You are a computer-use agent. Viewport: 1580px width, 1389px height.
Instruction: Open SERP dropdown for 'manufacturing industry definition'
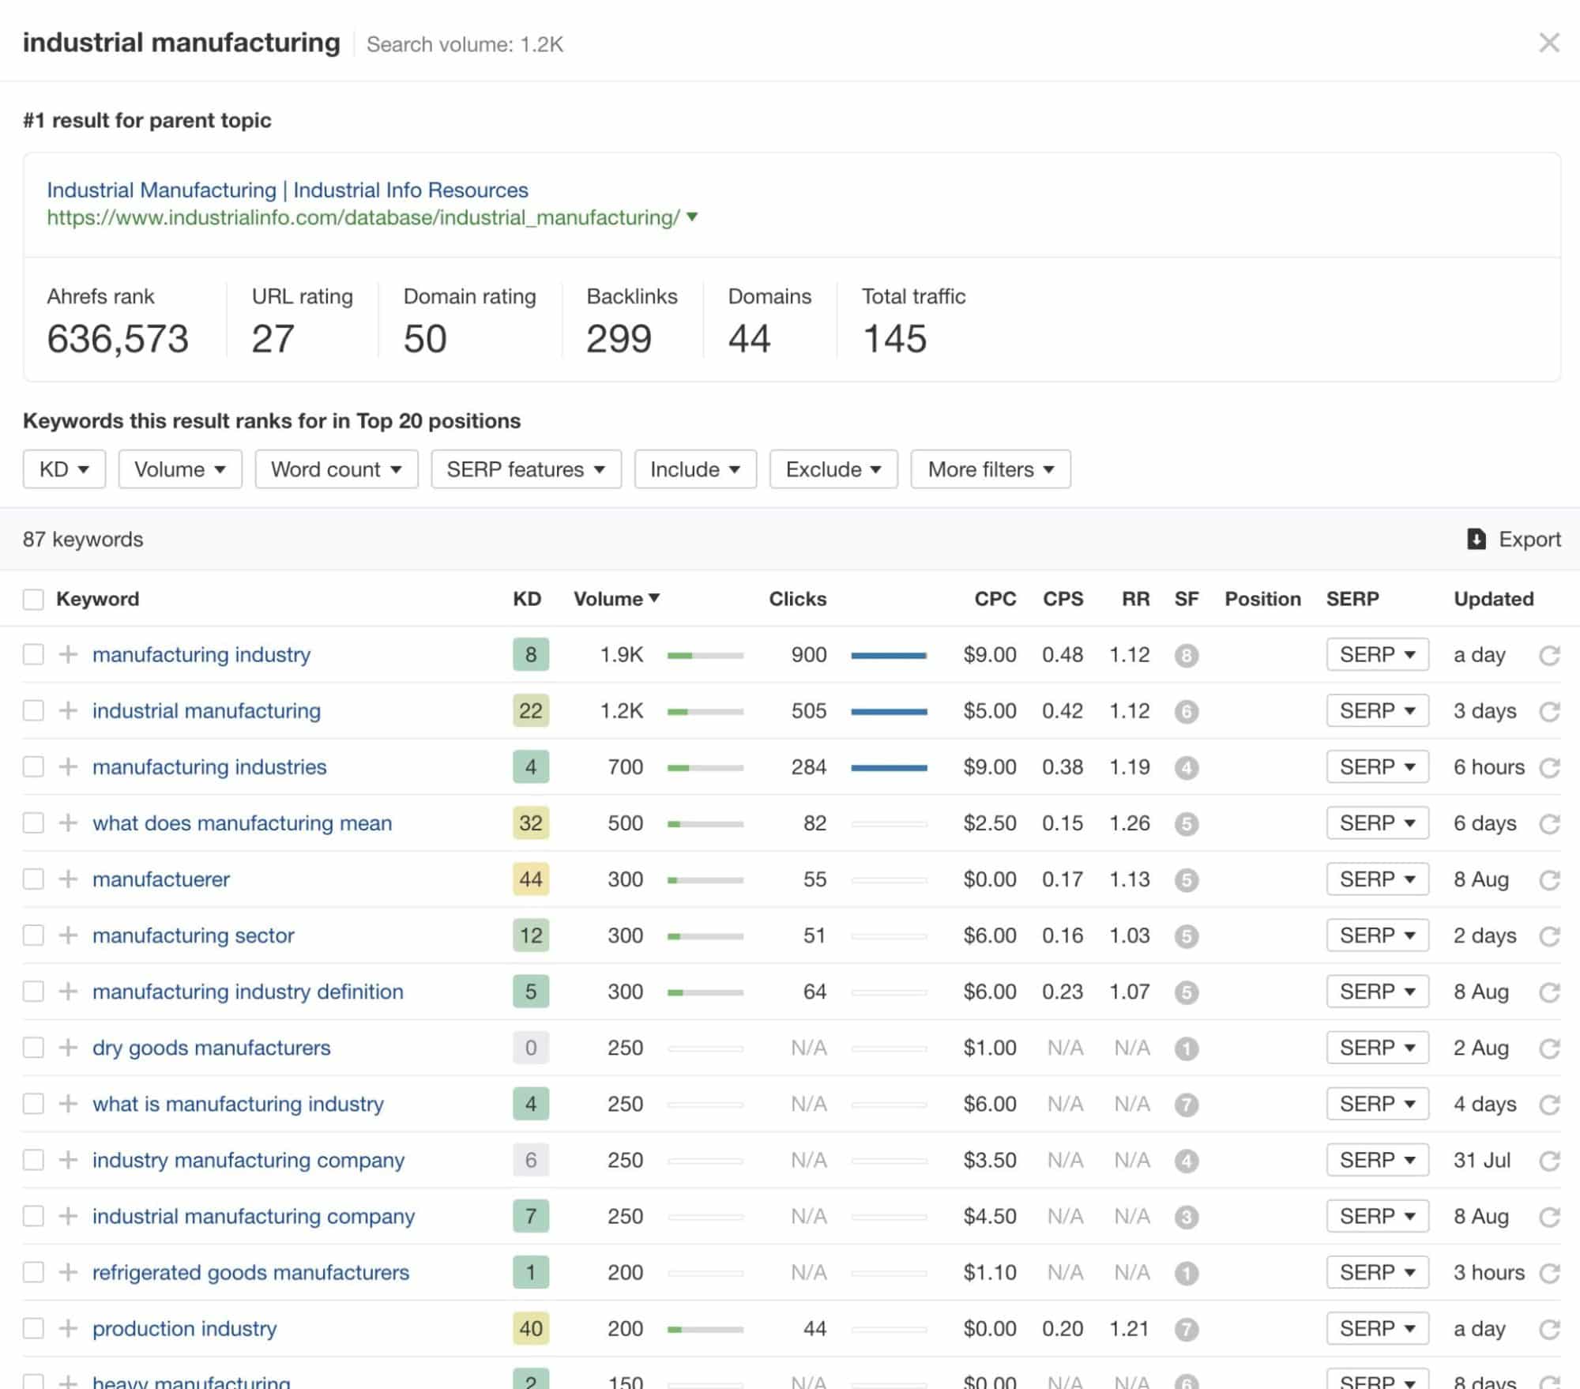tap(1378, 991)
